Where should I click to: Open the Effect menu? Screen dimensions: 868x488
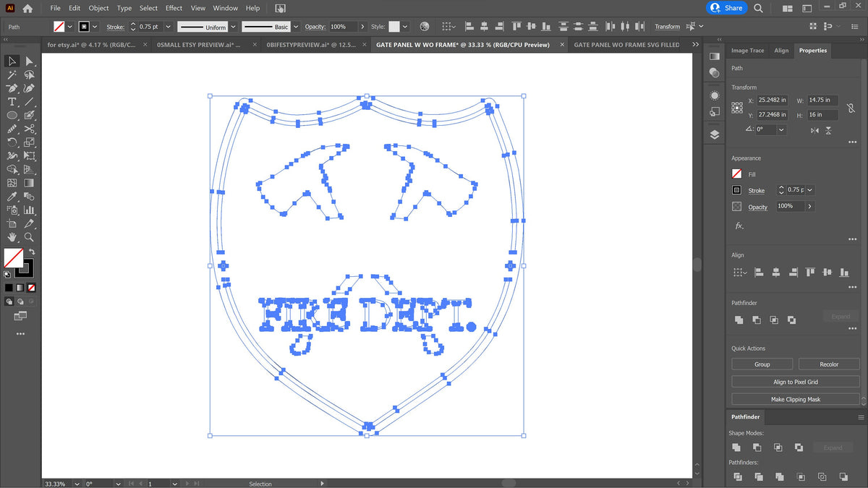point(174,8)
